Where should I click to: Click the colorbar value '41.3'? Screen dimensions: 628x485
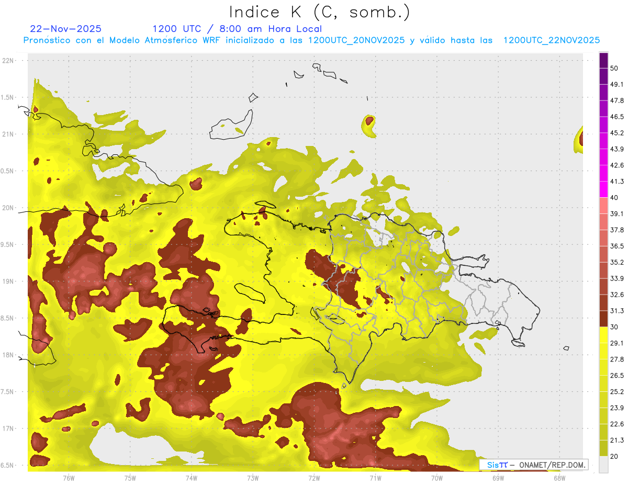pos(617,182)
